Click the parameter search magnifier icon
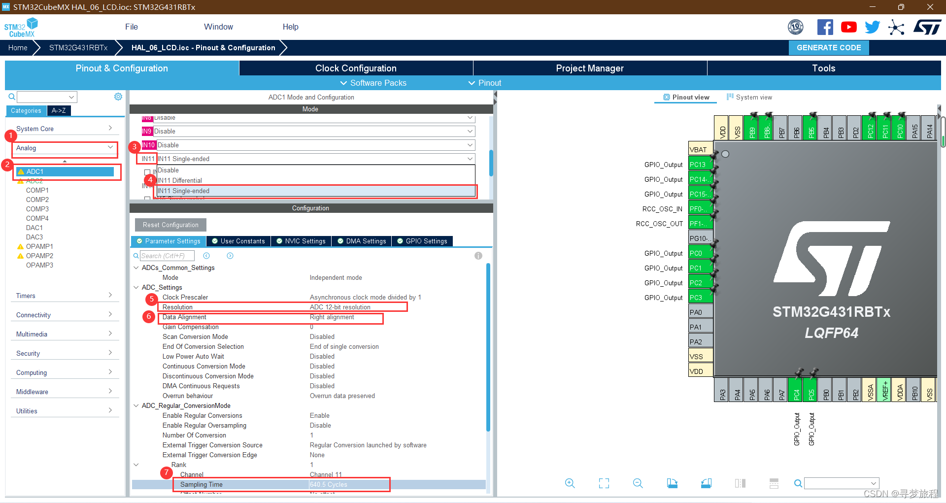This screenshot has width=946, height=503. (136, 256)
